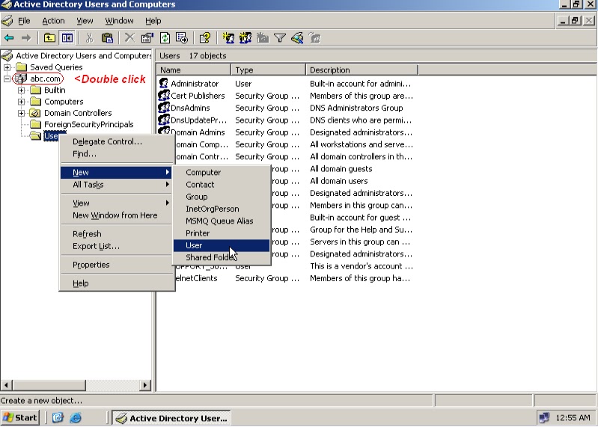Select the Saved Queries tree folder
This screenshot has height=427, width=598.
tap(56, 67)
